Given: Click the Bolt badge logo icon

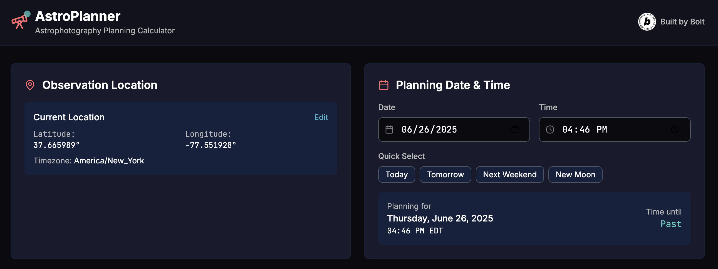Looking at the screenshot, I should click(x=647, y=22).
